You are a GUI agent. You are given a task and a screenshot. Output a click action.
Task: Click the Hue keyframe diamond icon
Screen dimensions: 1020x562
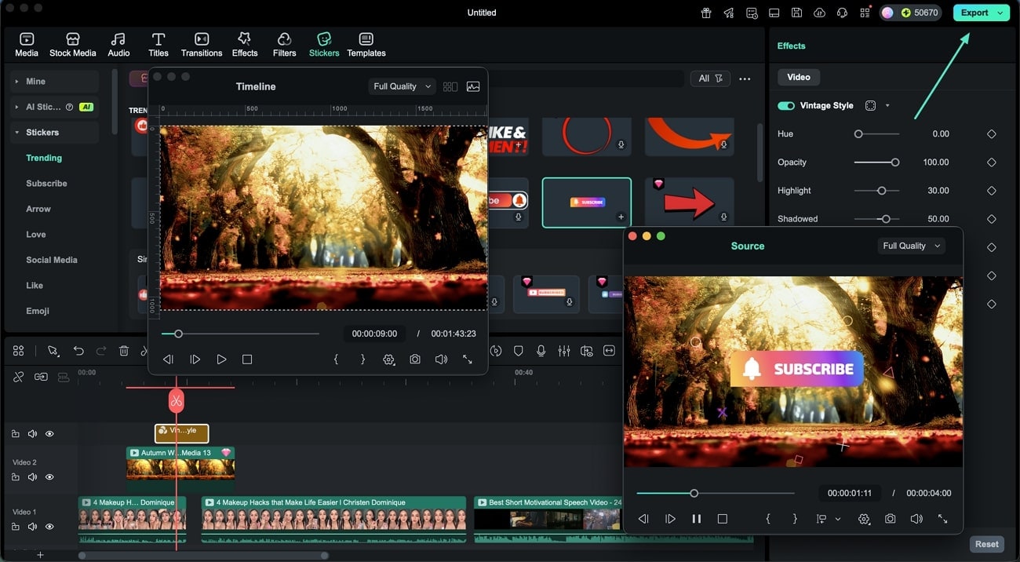pos(991,134)
